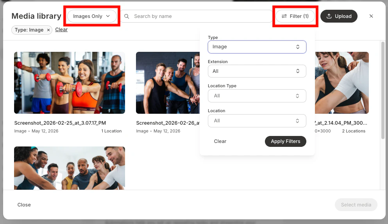Click Clear in the filter panel
388x224 pixels.
[x=220, y=141]
